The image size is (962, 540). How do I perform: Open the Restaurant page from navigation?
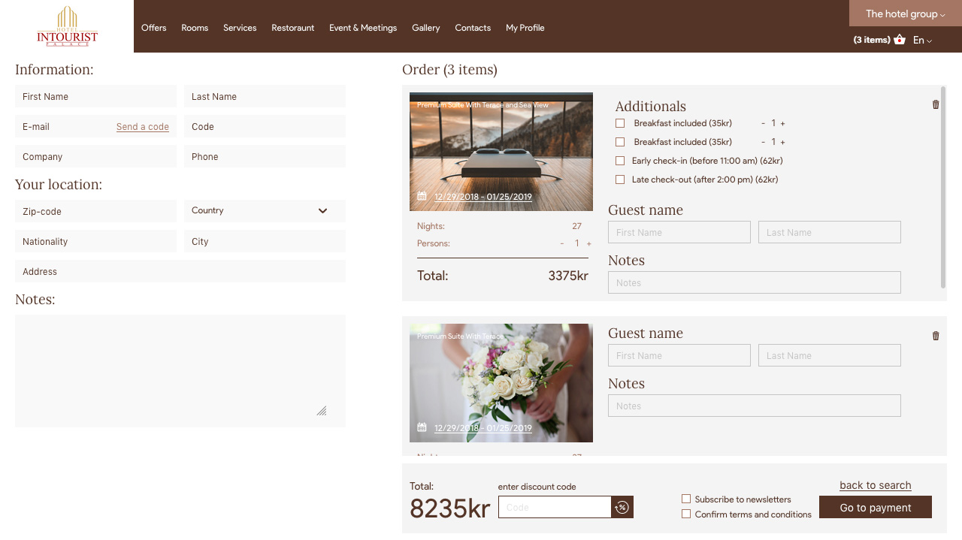[292, 28]
